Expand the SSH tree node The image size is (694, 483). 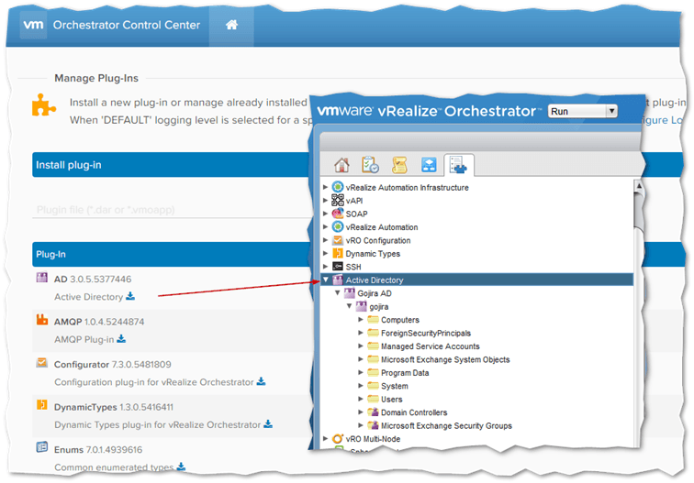pos(325,267)
